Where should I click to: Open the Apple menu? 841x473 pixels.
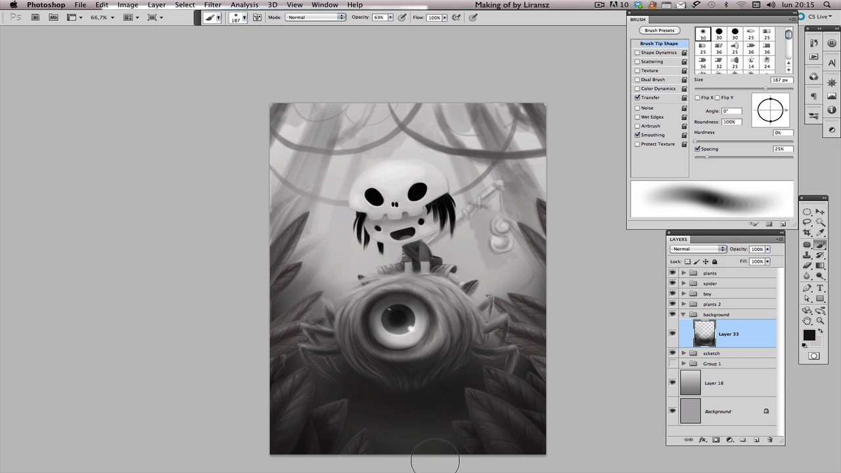13,5
